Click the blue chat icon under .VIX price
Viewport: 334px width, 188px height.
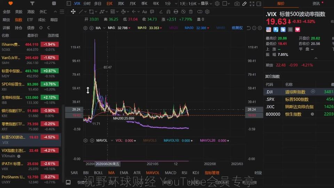pyautogui.click(x=276, y=29)
